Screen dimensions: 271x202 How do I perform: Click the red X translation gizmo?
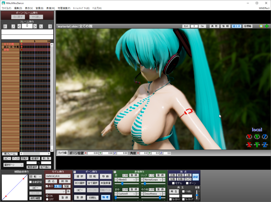click(249, 144)
